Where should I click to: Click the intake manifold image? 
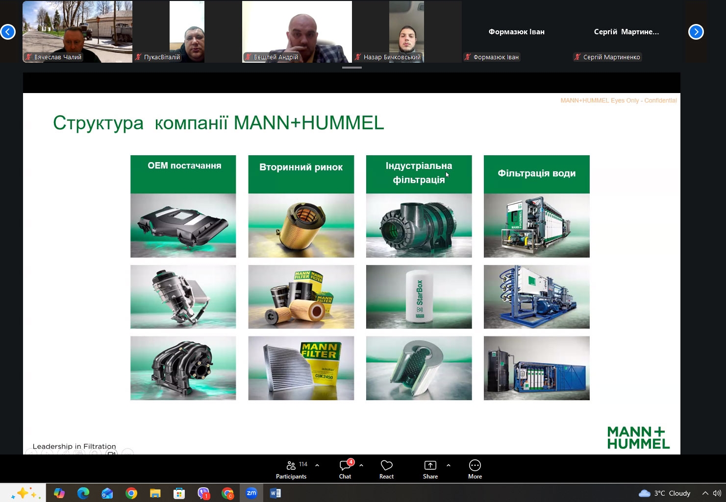point(183,368)
